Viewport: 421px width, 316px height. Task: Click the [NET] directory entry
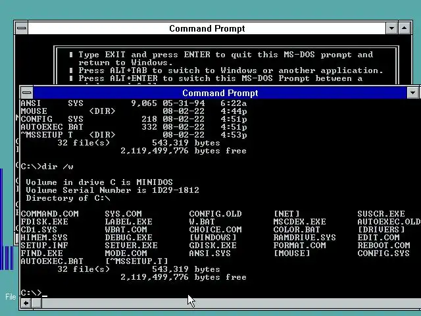(287, 214)
